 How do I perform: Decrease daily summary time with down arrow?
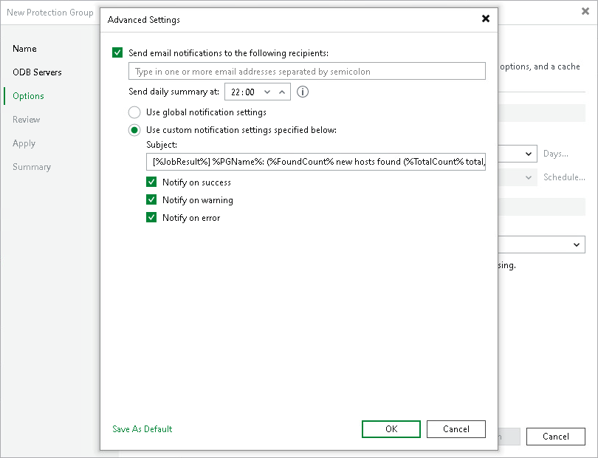[x=267, y=92]
